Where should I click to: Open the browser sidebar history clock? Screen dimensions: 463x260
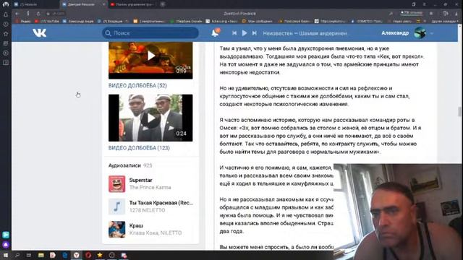(x=6, y=24)
